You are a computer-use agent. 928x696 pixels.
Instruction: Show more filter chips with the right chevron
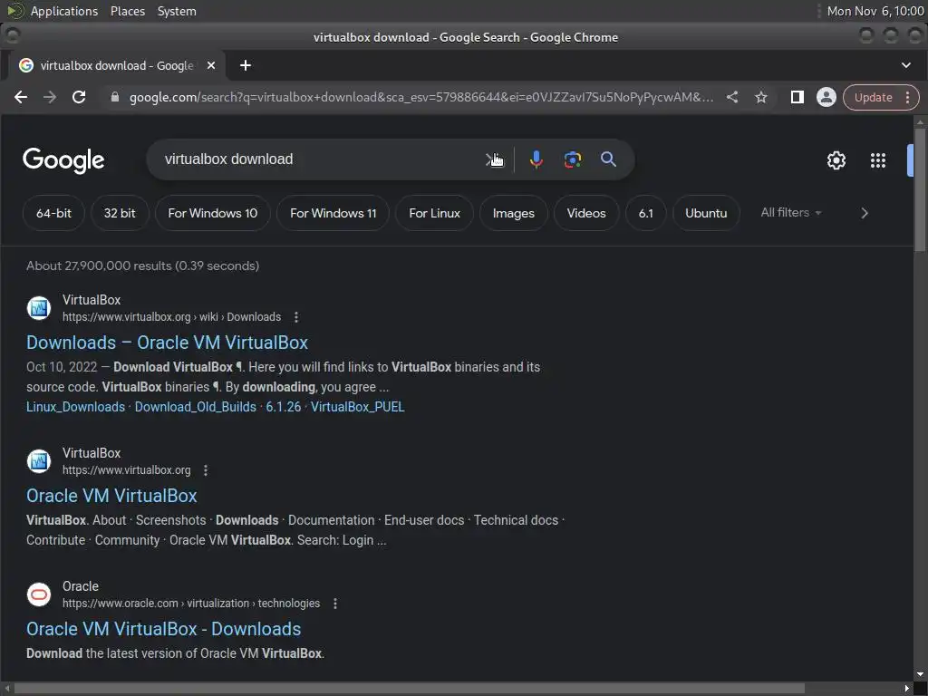pos(864,213)
